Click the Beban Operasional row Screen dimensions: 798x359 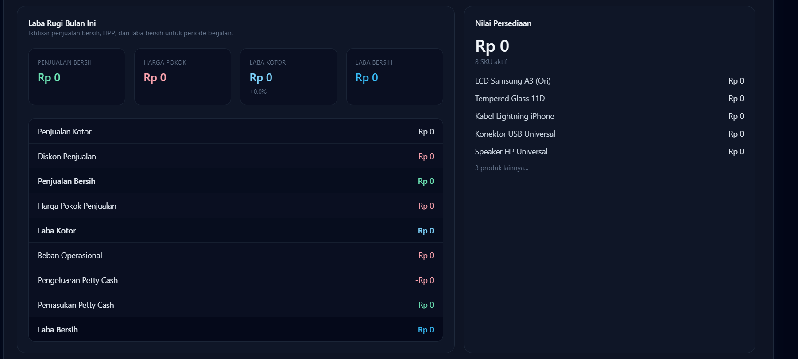pyautogui.click(x=236, y=256)
